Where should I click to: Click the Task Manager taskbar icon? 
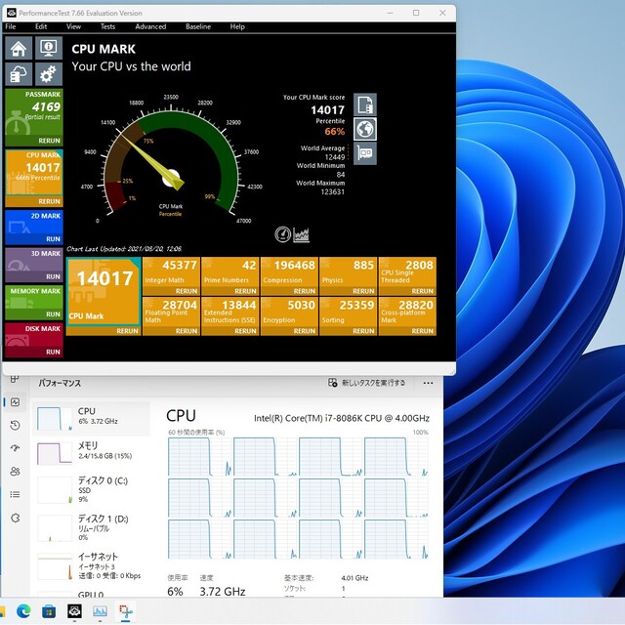tap(100, 611)
